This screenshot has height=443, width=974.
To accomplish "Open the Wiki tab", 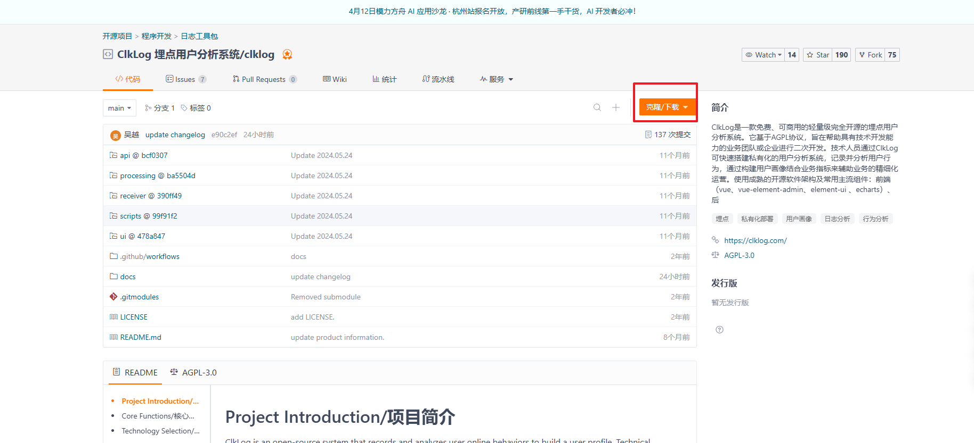I will [x=335, y=79].
